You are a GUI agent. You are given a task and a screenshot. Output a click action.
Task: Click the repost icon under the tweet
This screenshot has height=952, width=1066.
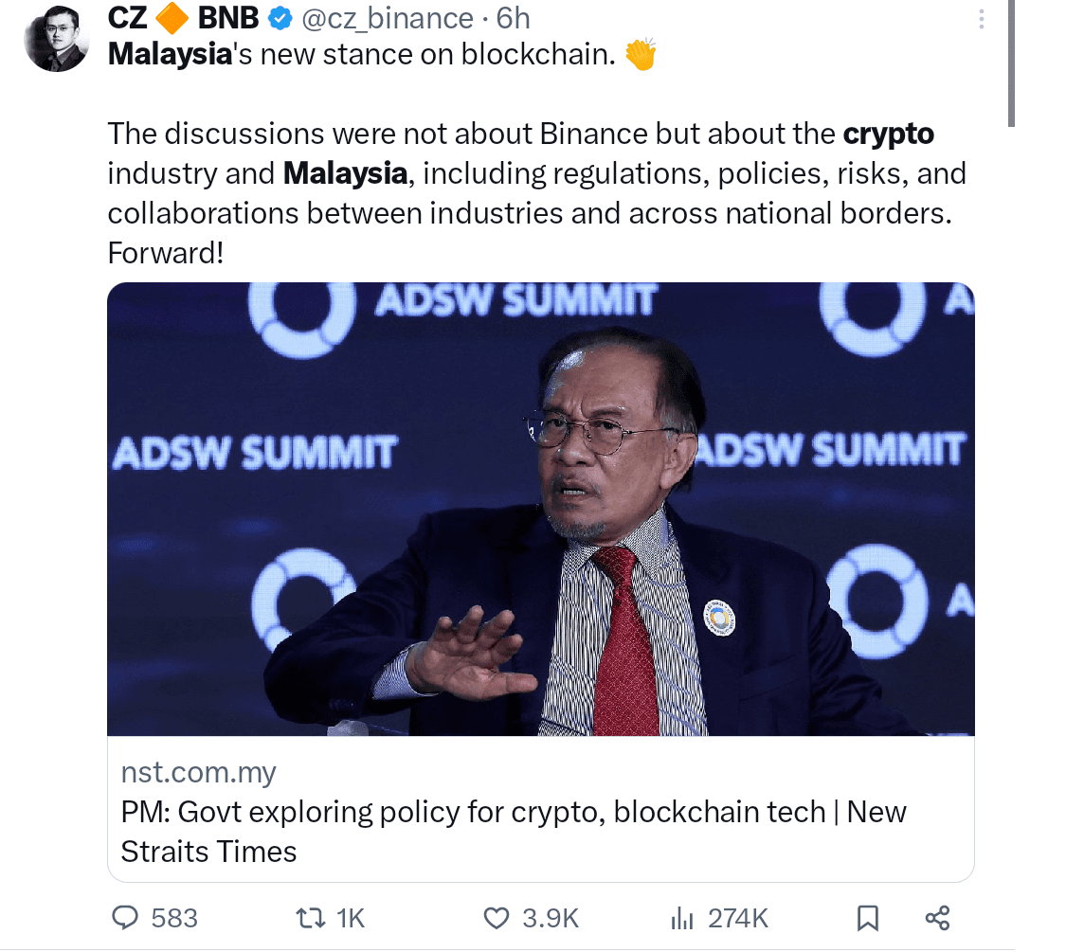[308, 918]
